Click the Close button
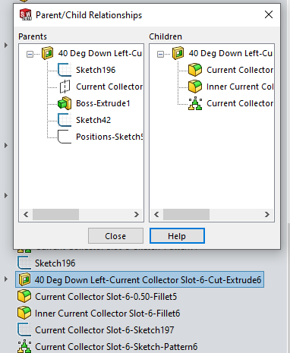Image resolution: width=290 pixels, height=353 pixels. coord(115,236)
